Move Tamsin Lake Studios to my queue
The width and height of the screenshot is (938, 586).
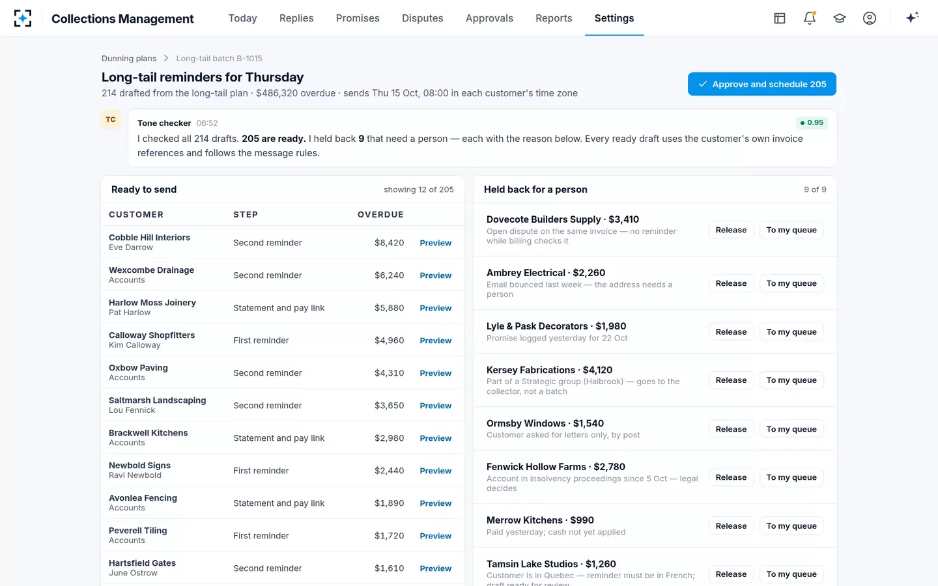click(x=791, y=574)
